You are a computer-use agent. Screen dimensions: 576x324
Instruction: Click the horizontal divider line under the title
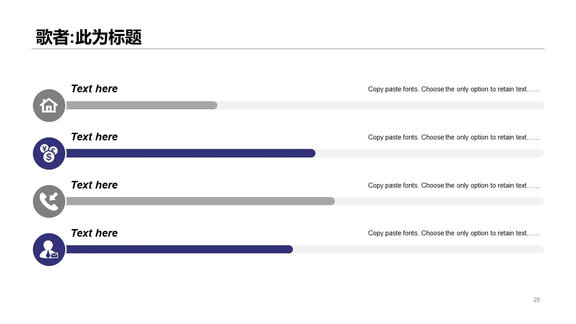click(x=288, y=49)
